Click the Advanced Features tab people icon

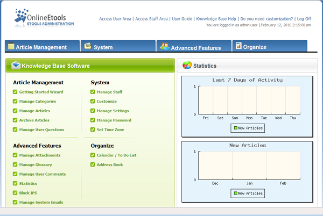pos(165,46)
